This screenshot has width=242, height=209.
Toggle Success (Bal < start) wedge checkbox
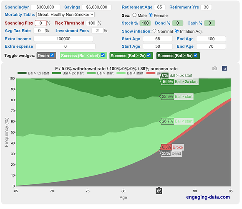103,55
